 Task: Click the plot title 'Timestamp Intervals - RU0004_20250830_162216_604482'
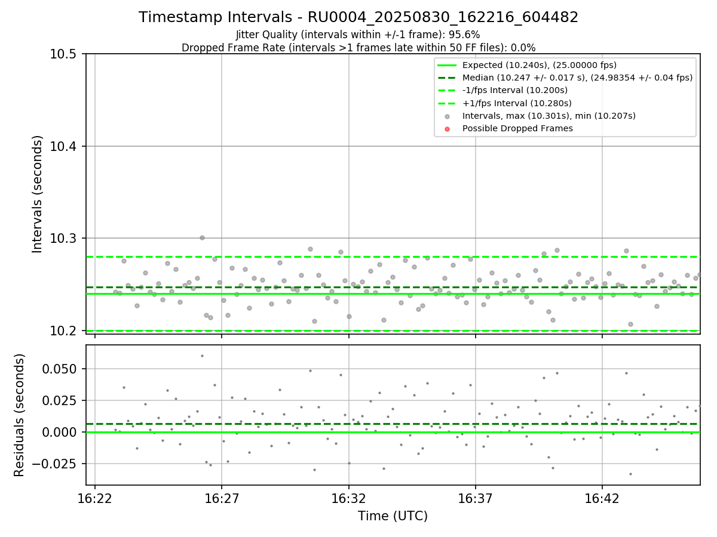[358, 17]
